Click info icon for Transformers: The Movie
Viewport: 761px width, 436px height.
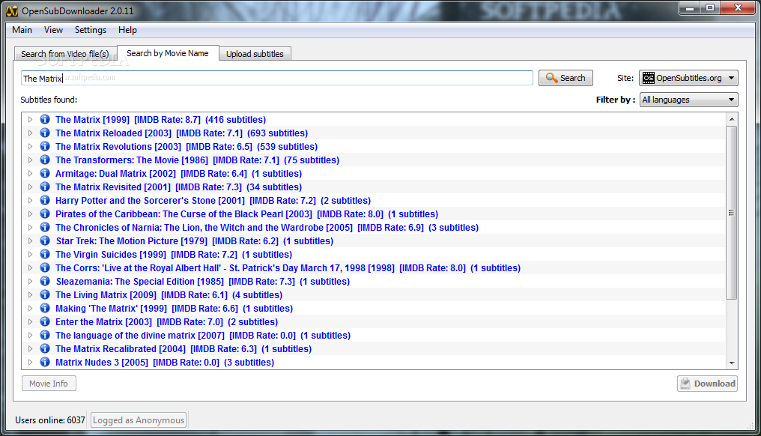pos(45,160)
